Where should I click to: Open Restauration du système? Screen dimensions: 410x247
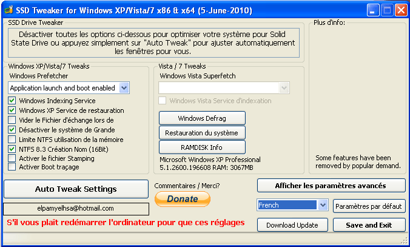pyautogui.click(x=202, y=133)
